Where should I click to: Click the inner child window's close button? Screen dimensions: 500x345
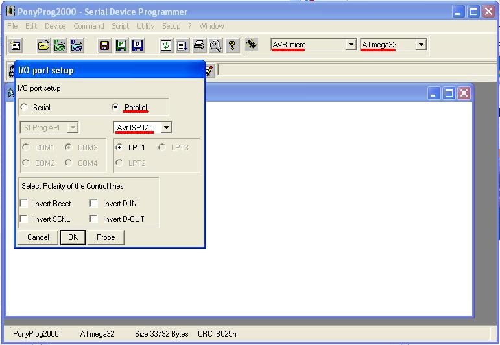464,93
